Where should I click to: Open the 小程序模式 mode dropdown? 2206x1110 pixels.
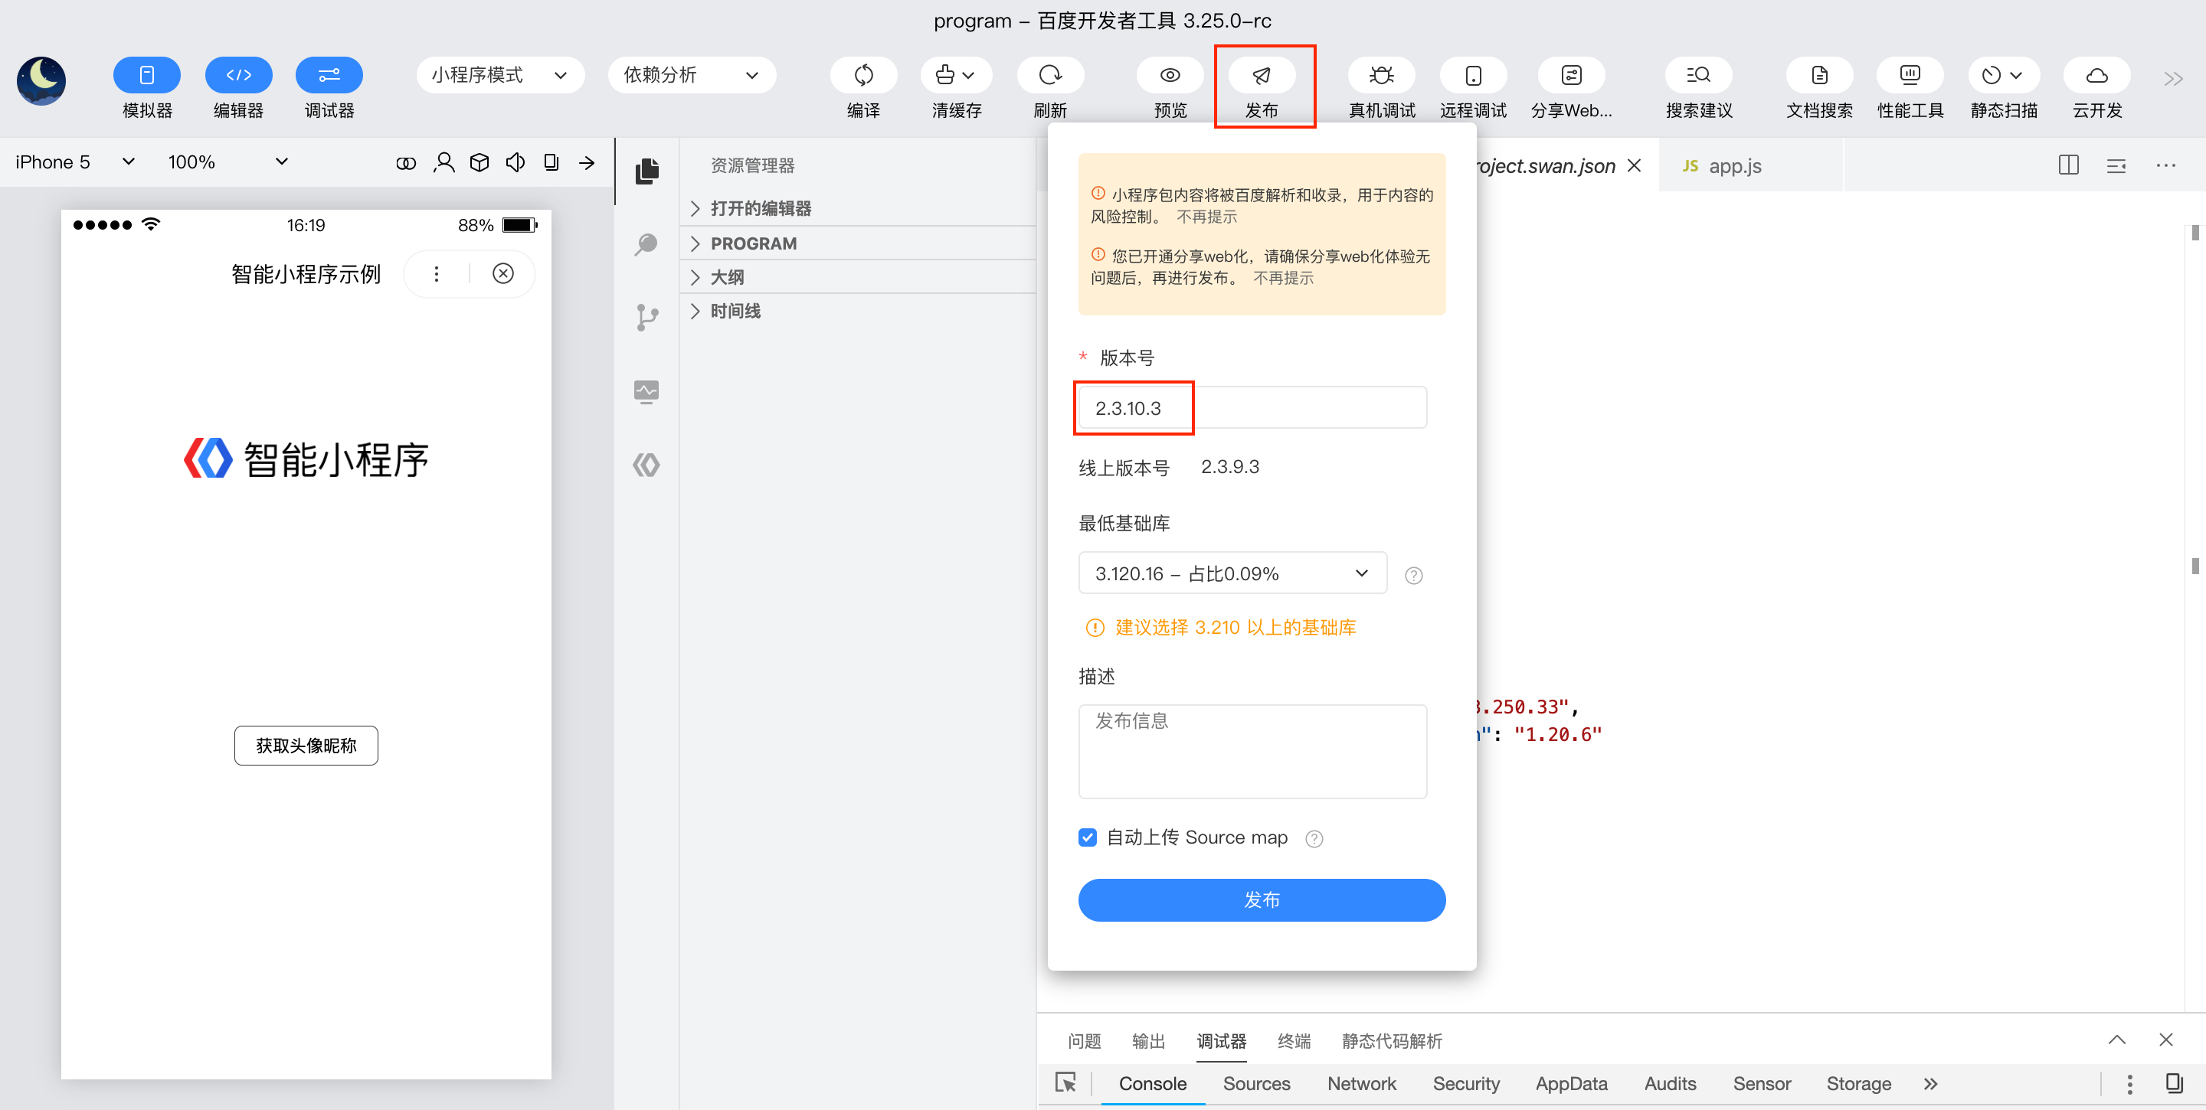click(500, 75)
